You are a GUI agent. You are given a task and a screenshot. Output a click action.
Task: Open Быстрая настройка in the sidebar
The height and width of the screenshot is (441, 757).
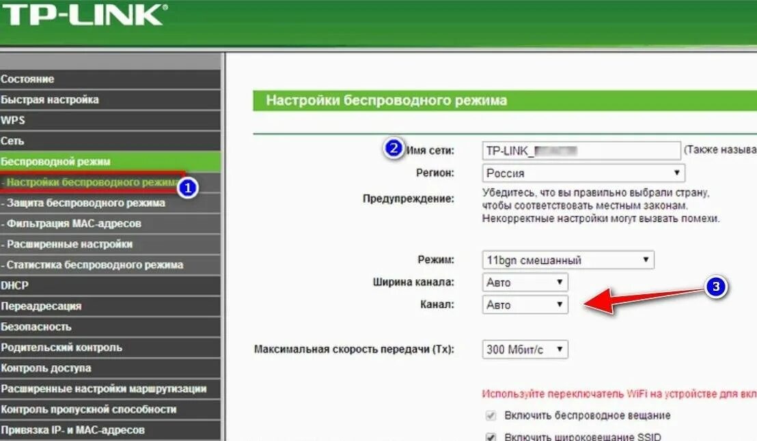110,100
